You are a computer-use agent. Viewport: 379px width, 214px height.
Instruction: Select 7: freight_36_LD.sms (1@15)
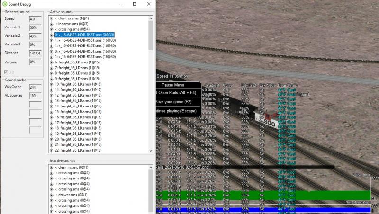point(77,68)
